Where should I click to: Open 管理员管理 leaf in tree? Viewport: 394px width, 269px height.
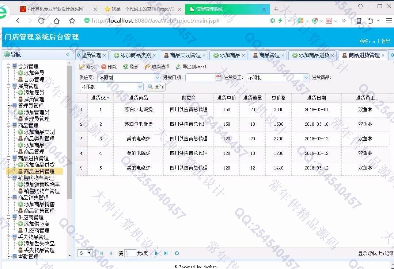coord(37,119)
